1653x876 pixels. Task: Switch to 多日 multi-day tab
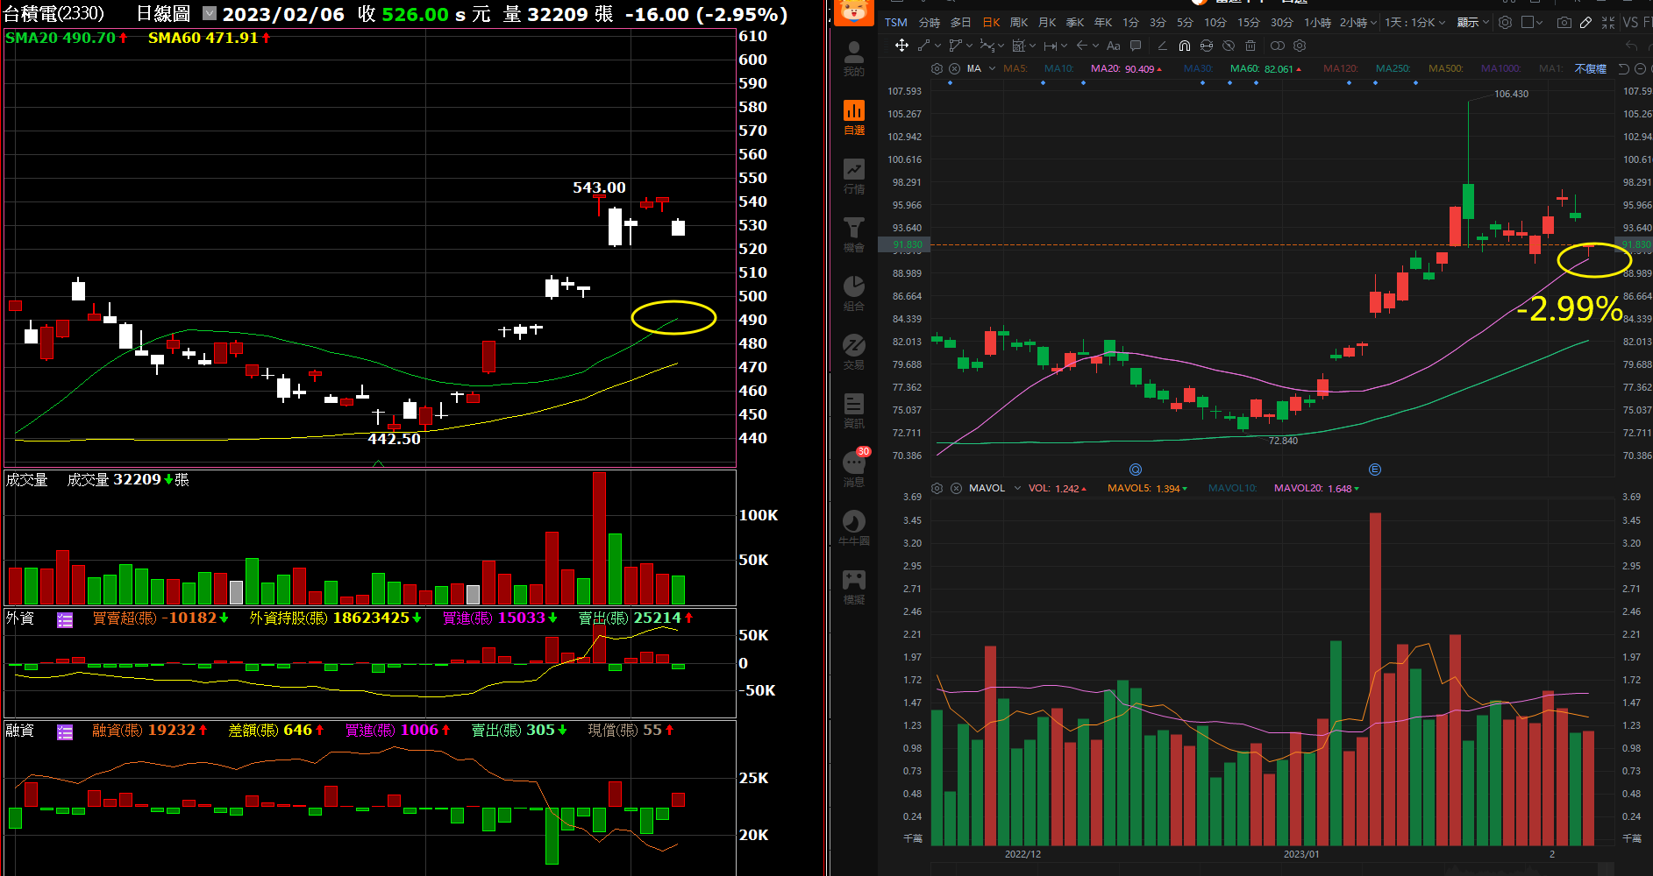(960, 22)
